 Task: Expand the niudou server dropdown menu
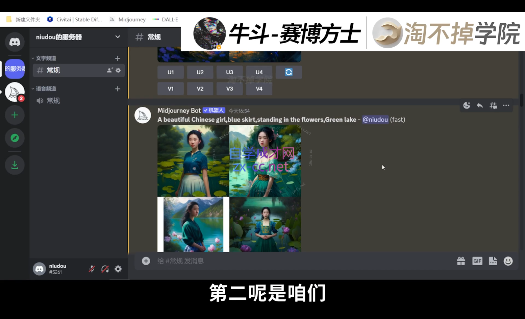117,37
